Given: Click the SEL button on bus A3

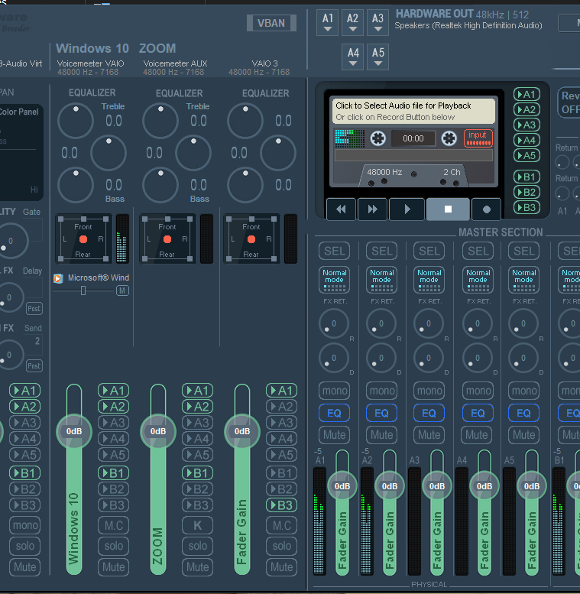Looking at the screenshot, I should [x=429, y=251].
